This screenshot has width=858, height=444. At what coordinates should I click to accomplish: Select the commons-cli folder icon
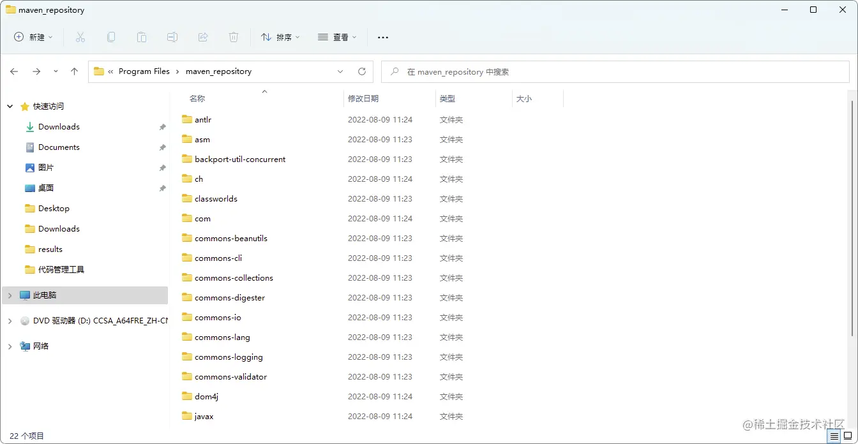click(187, 258)
